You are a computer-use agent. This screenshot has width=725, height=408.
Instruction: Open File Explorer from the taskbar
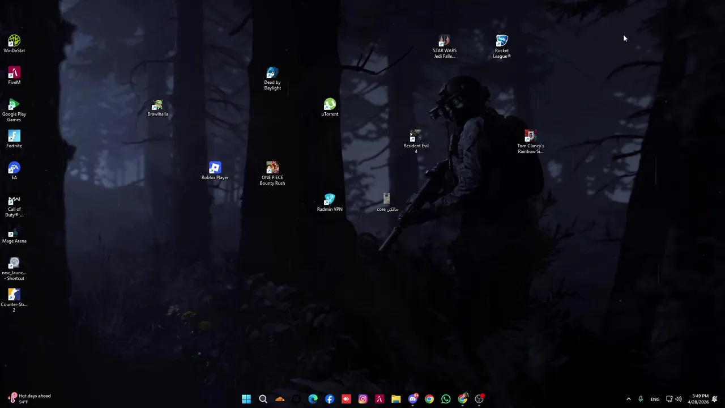point(396,399)
